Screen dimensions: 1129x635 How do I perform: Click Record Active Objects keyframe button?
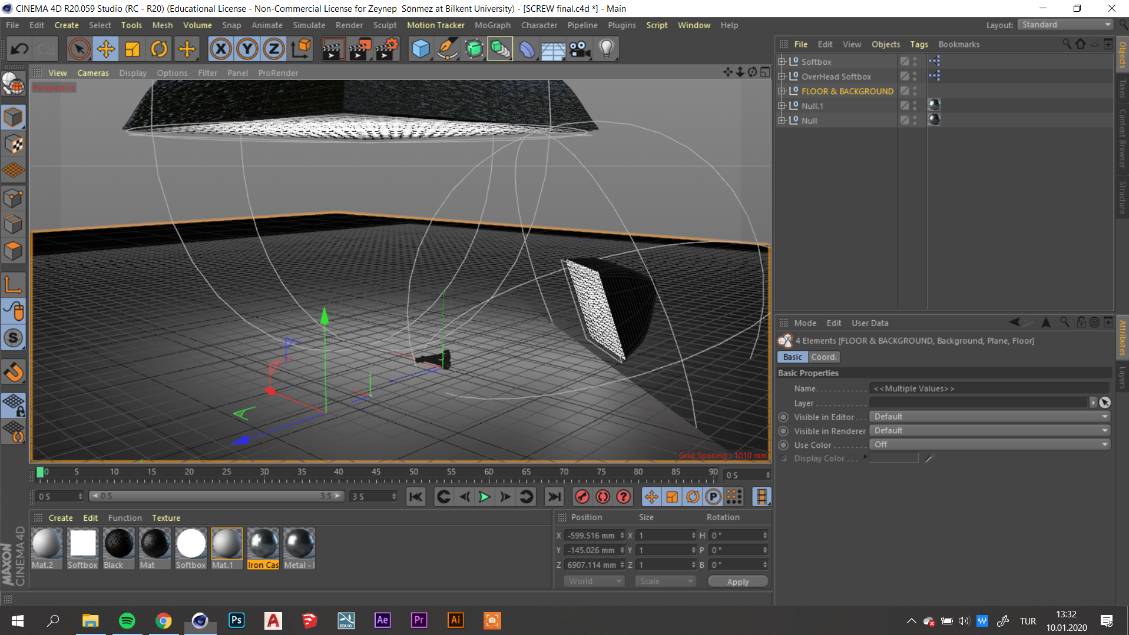[582, 497]
